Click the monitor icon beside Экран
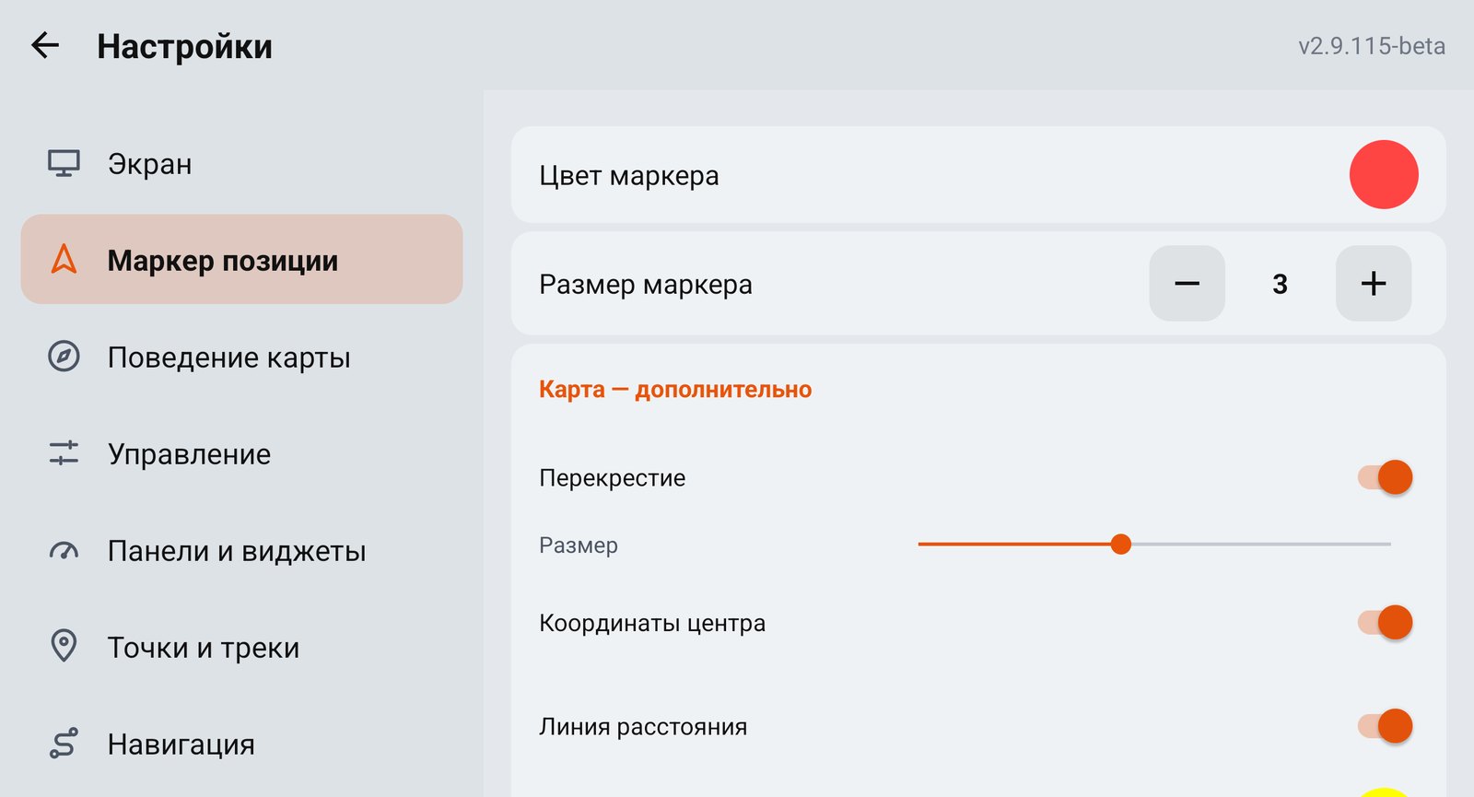The height and width of the screenshot is (797, 1474). tap(64, 163)
